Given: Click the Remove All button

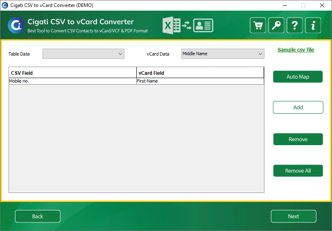Looking at the screenshot, I should point(298,171).
